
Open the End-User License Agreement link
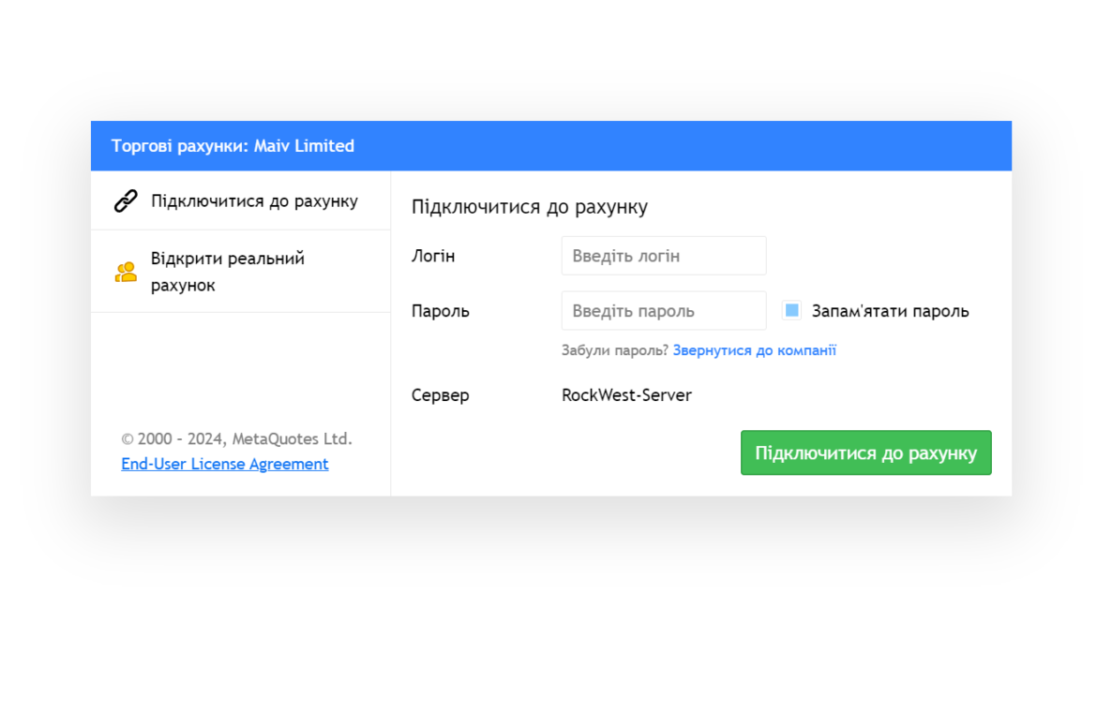(225, 464)
